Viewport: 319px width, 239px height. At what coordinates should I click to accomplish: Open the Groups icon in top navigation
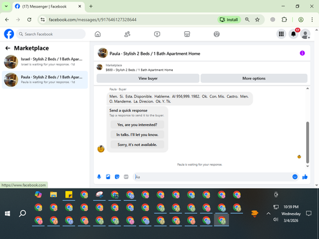tap(216, 34)
